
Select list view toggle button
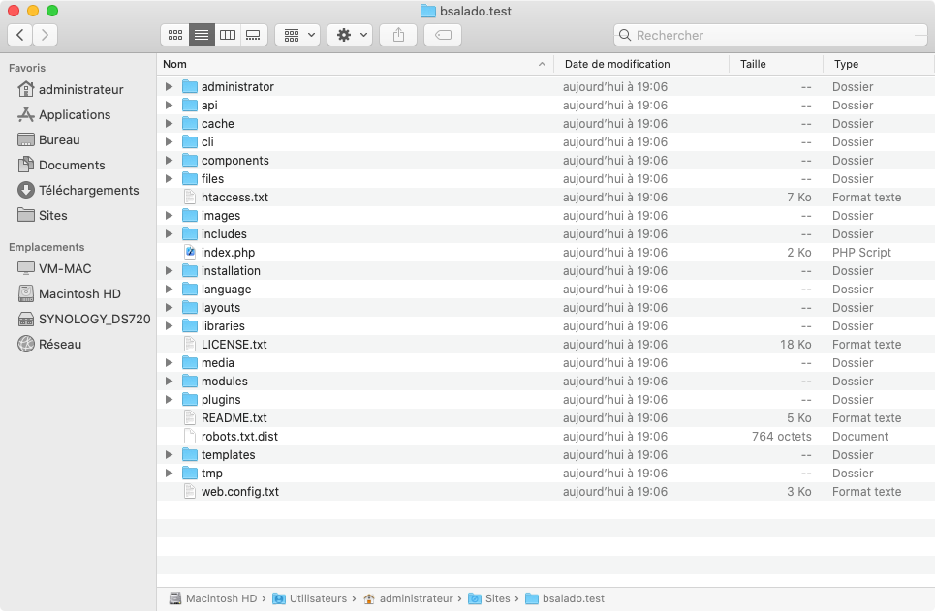click(x=202, y=35)
